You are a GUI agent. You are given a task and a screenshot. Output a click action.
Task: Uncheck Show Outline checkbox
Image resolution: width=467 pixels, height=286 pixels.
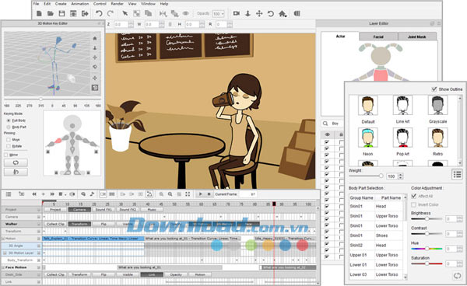[x=434, y=89]
